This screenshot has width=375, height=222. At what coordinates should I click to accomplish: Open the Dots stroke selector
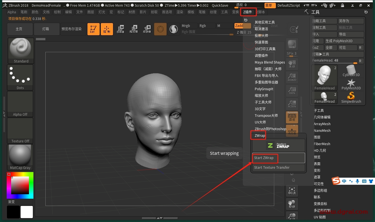coord(20,77)
